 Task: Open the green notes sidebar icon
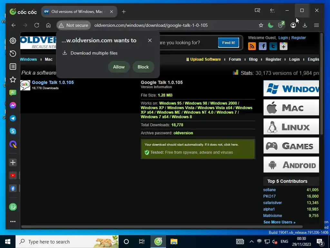pos(13,207)
